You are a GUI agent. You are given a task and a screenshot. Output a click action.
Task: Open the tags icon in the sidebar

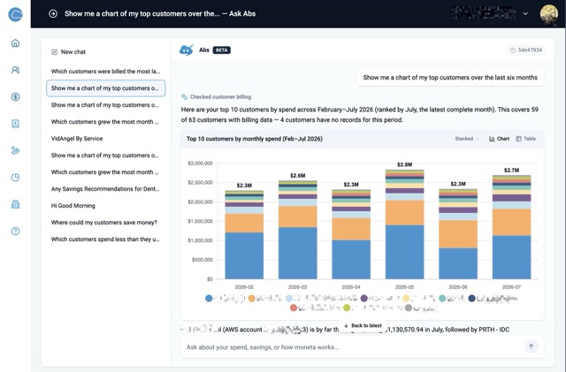coord(15,150)
